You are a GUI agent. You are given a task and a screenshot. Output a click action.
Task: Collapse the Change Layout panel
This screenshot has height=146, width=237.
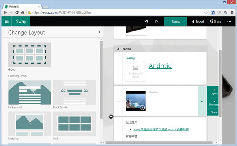[x=100, y=32]
